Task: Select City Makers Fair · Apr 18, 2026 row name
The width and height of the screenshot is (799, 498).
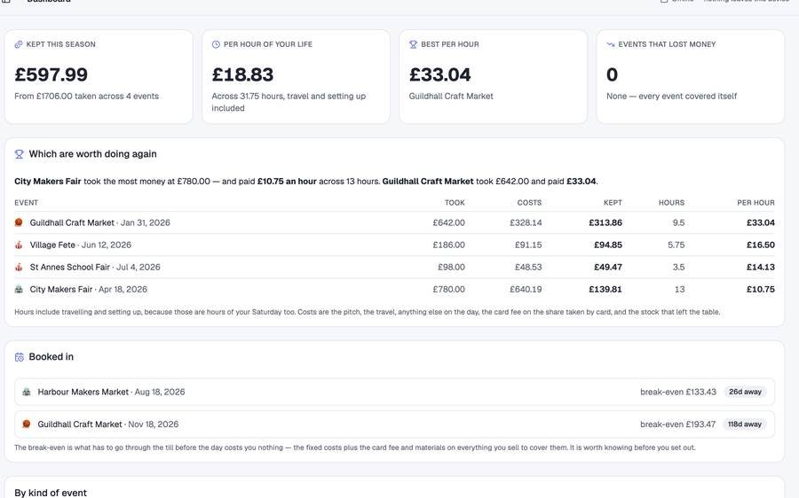Action: tap(88, 290)
